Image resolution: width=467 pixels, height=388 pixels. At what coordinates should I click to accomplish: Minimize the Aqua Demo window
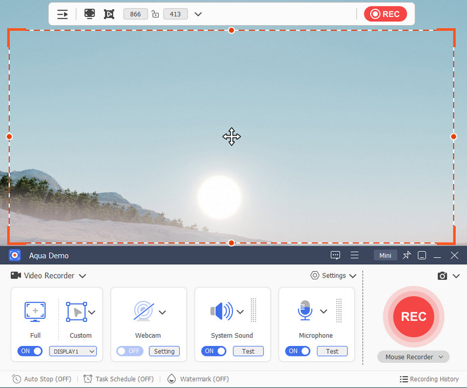point(437,257)
